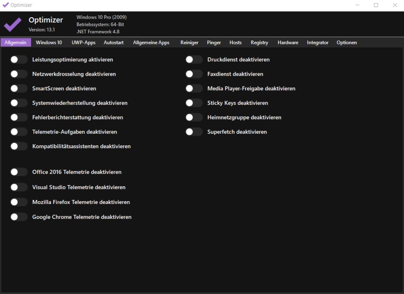Open the Hosts tab
Screen dimensions: 404x294
pos(236,42)
